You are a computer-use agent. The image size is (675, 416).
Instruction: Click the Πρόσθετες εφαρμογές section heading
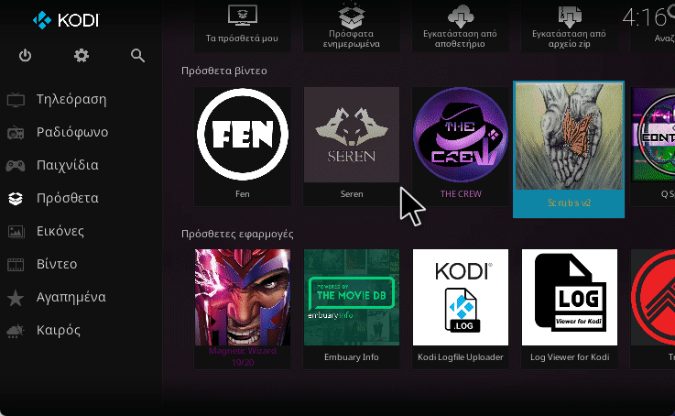(x=237, y=234)
